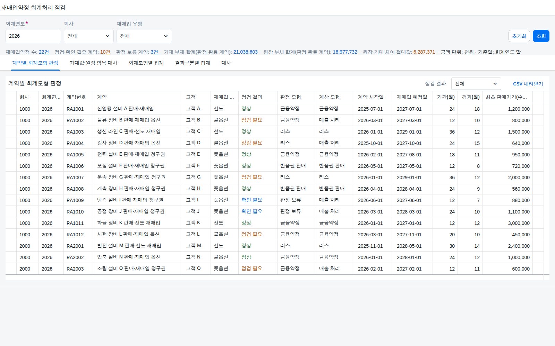The height and width of the screenshot is (346, 555).
Task: Click 시험 장비 L 판매·재매입 옵션
Action: click(x=128, y=235)
